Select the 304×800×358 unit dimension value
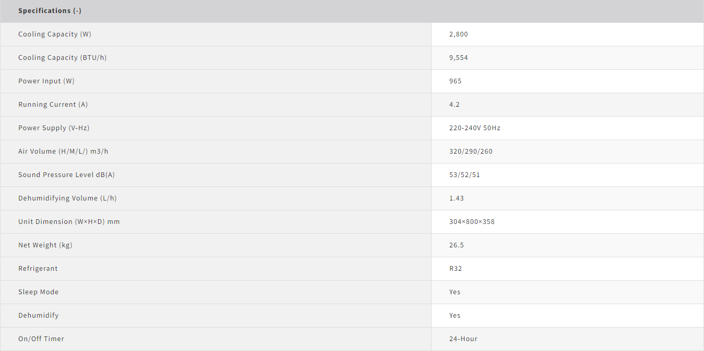704x351 pixels. pos(472,222)
